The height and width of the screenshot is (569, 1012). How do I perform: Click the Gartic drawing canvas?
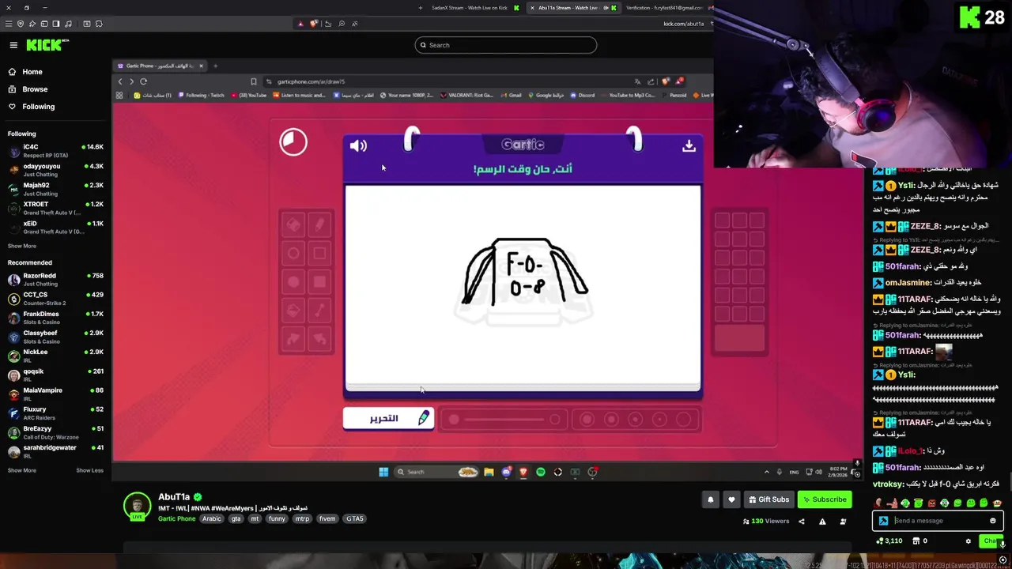click(523, 284)
